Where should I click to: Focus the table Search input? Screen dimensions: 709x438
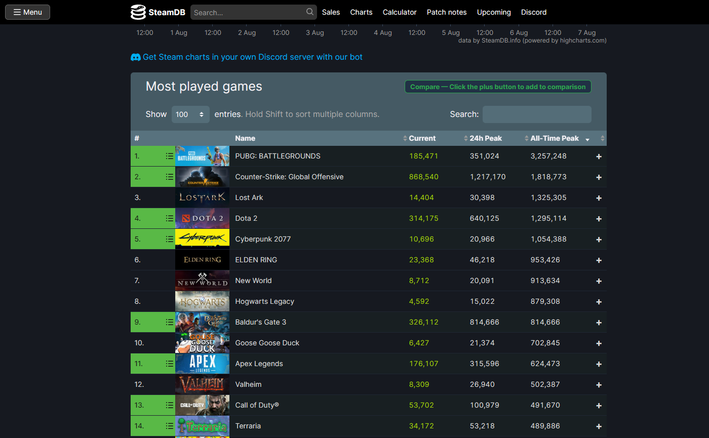point(537,114)
